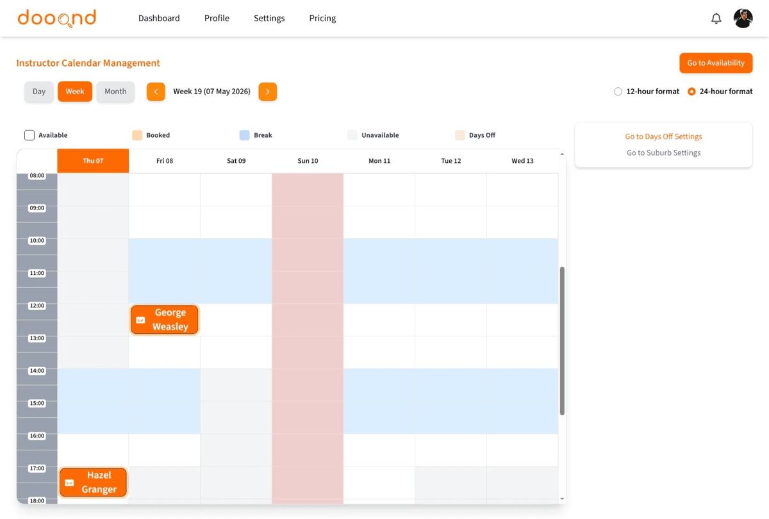Go to previous week arrow

[156, 92]
